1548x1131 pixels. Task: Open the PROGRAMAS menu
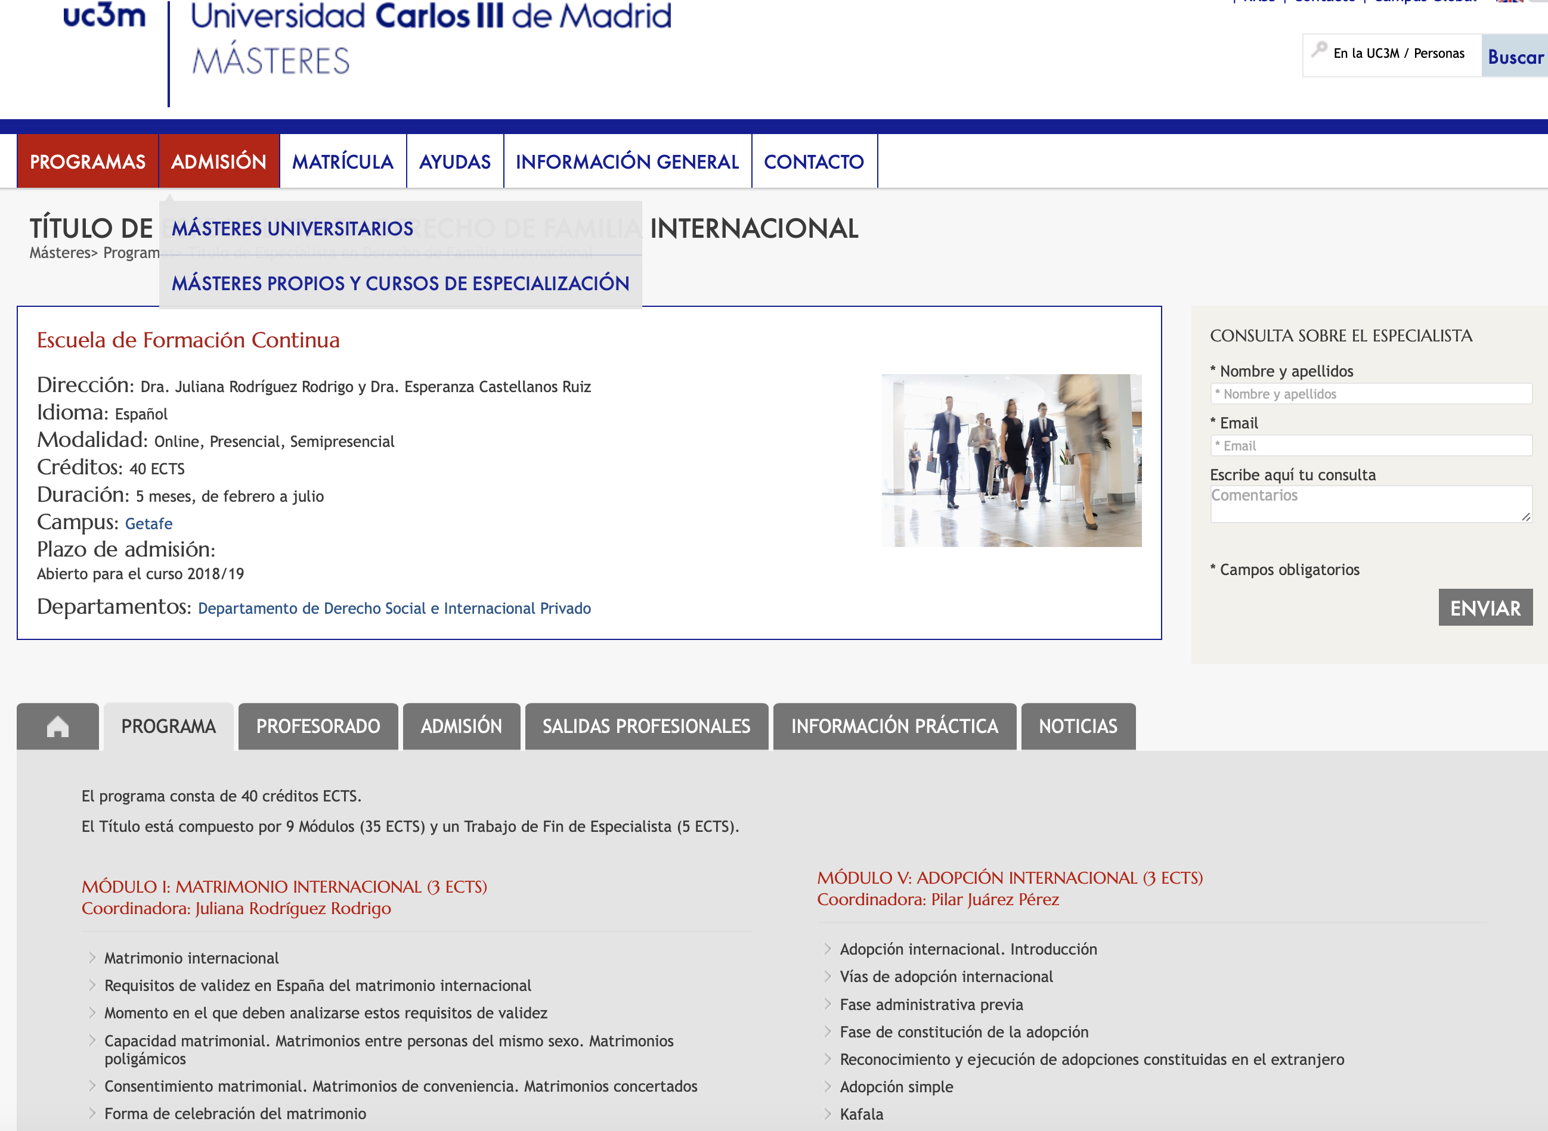88,161
